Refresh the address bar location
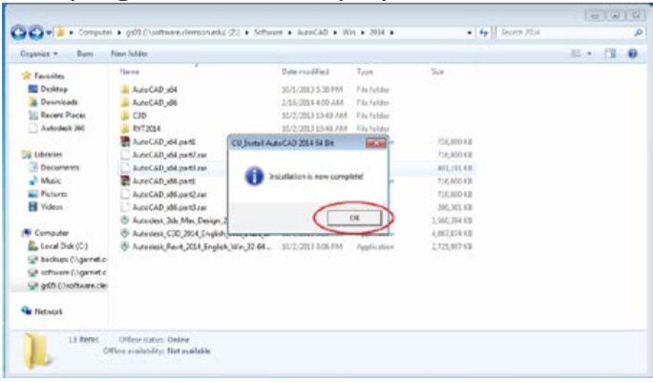This screenshot has width=653, height=382. pos(483,32)
